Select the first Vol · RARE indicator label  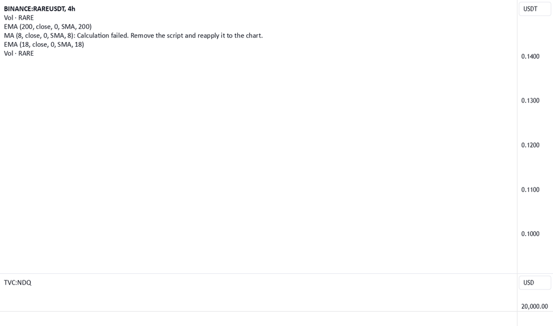pos(19,18)
